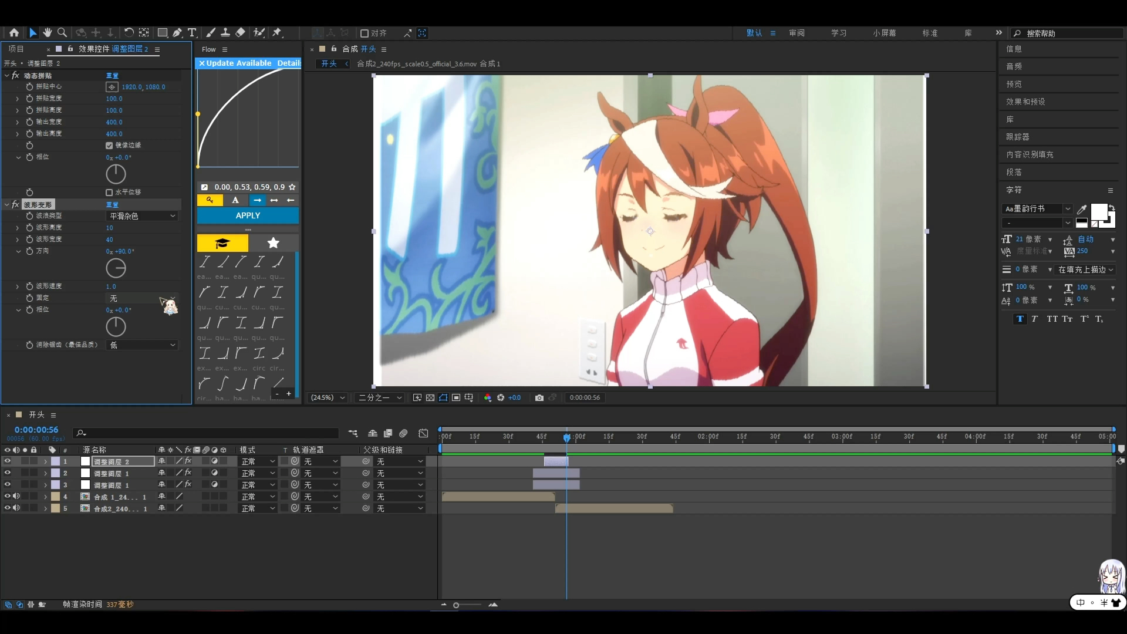Enable motion blur switch in timeline
This screenshot has width=1127, height=634.
pos(403,433)
